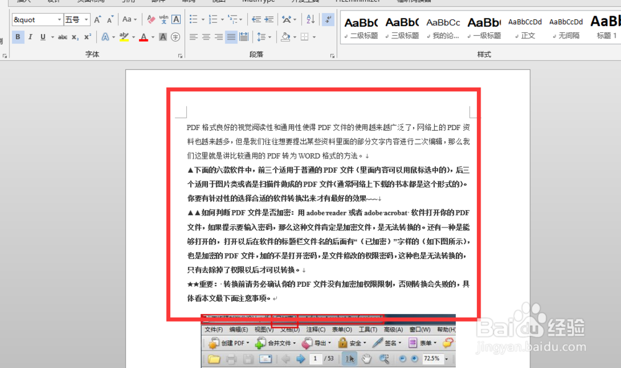Image resolution: width=621 pixels, height=368 pixels.
Task: Click the Text Effects glowing A icon
Action: [105, 37]
